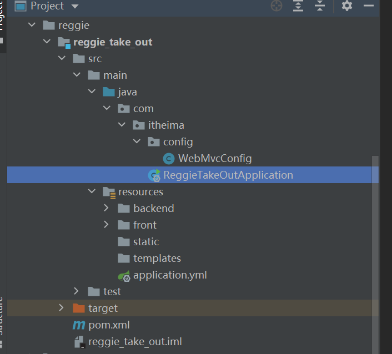Image resolution: width=392 pixels, height=354 pixels.
Task: Select the templates folder
Action: (x=157, y=258)
